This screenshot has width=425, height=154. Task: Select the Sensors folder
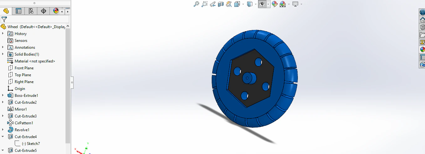coord(21,41)
